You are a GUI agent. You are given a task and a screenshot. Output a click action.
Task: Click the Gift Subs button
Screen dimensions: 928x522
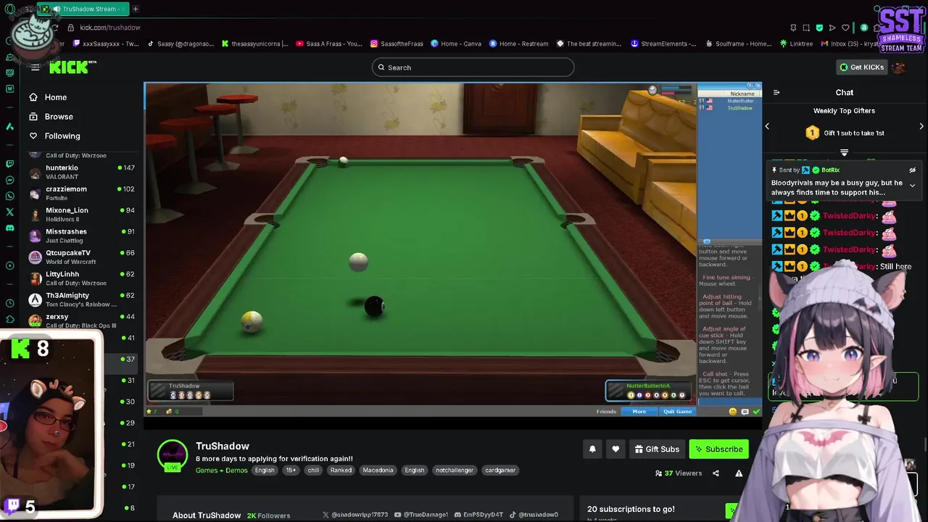coord(657,449)
